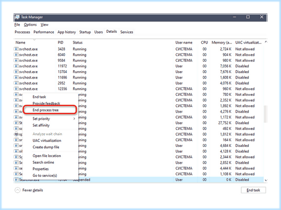Click the Fewer details link
The width and height of the screenshot is (281, 210).
[x=33, y=190]
